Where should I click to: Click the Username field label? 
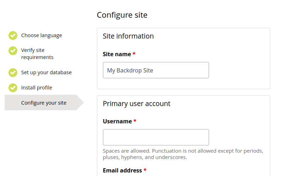click(117, 122)
